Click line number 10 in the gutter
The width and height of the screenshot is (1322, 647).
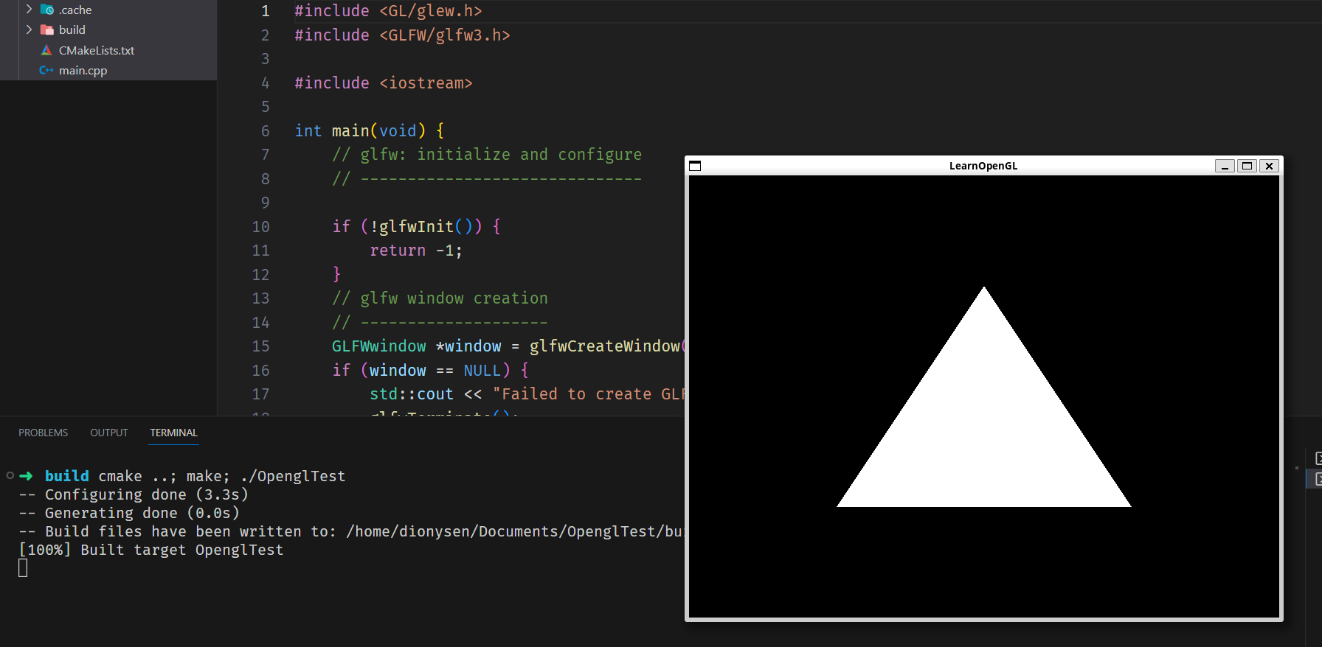261,227
